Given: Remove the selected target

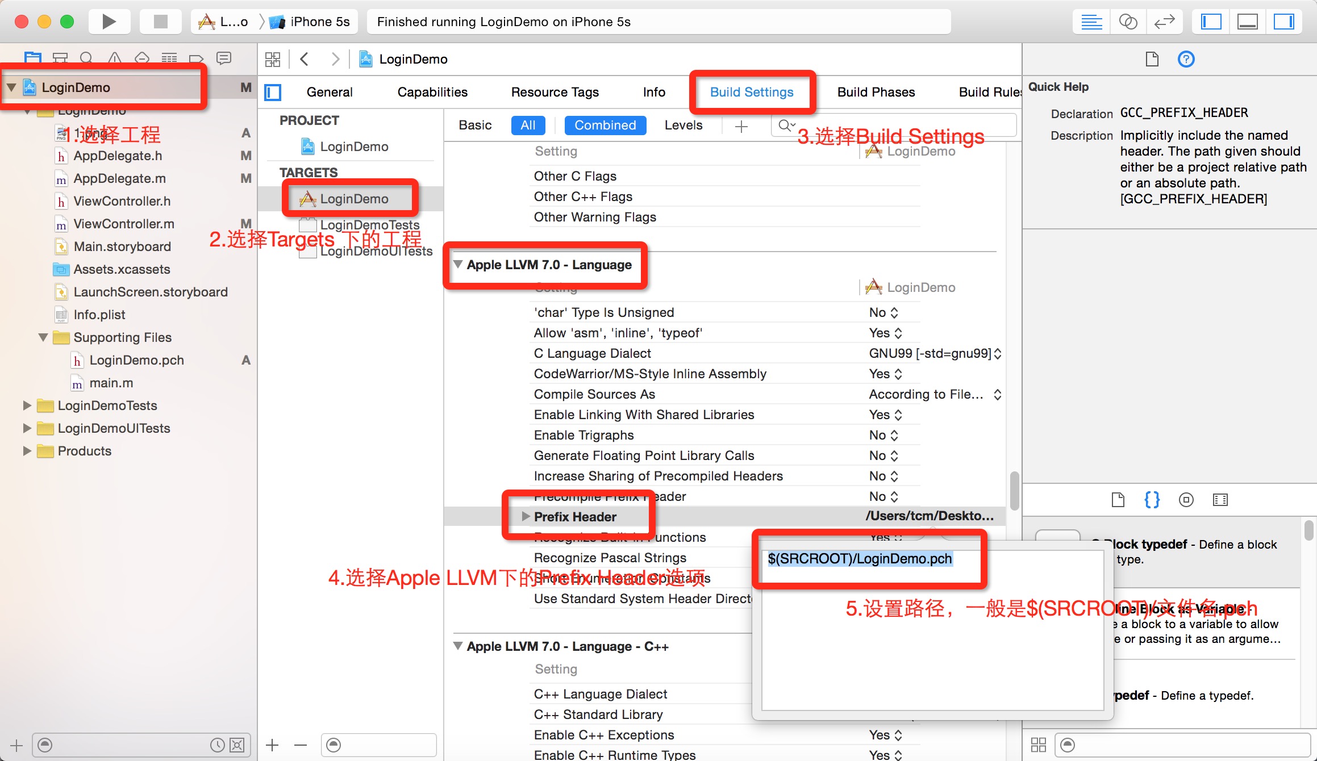Looking at the screenshot, I should [301, 745].
